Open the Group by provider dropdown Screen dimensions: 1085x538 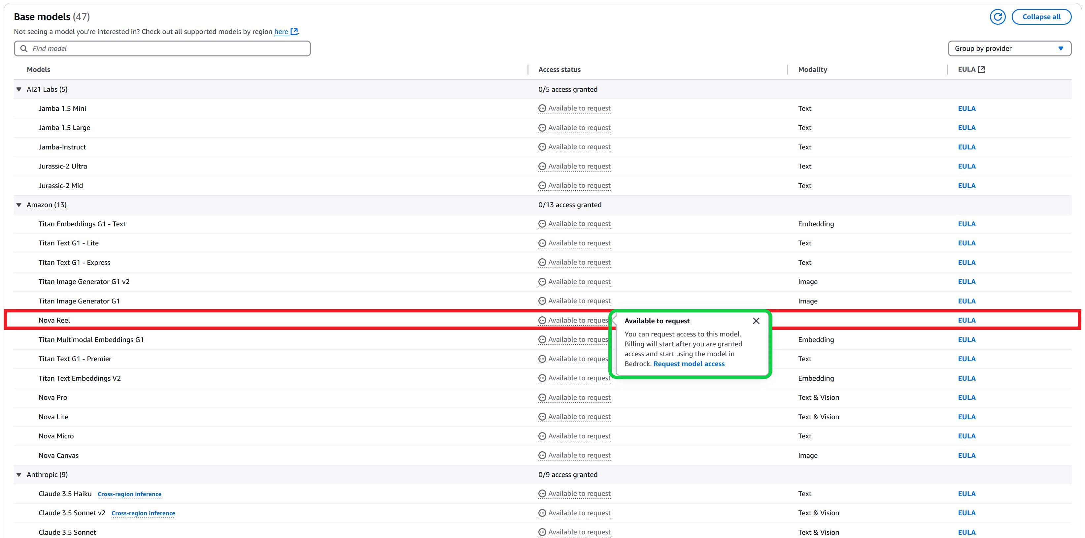[x=1010, y=48]
